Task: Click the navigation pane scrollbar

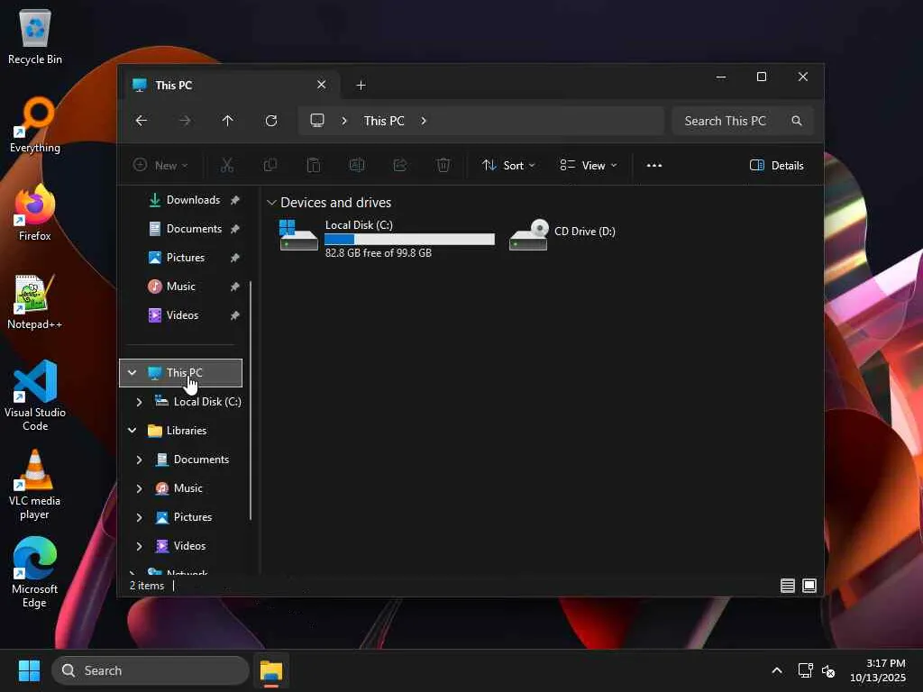Action: coord(251,400)
